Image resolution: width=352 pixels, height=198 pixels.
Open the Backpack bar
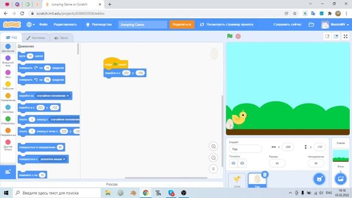112,184
